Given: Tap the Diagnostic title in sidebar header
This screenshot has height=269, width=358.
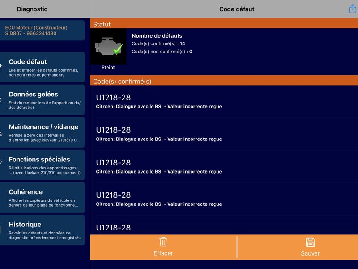Looking at the screenshot, I should click(32, 9).
